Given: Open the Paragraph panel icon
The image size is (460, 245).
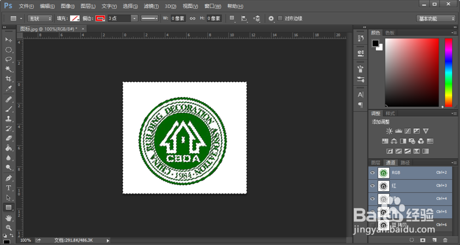Looking at the screenshot, I should 361,105.
